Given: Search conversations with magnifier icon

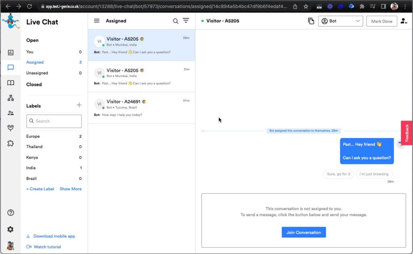Looking at the screenshot, I should click(x=175, y=21).
